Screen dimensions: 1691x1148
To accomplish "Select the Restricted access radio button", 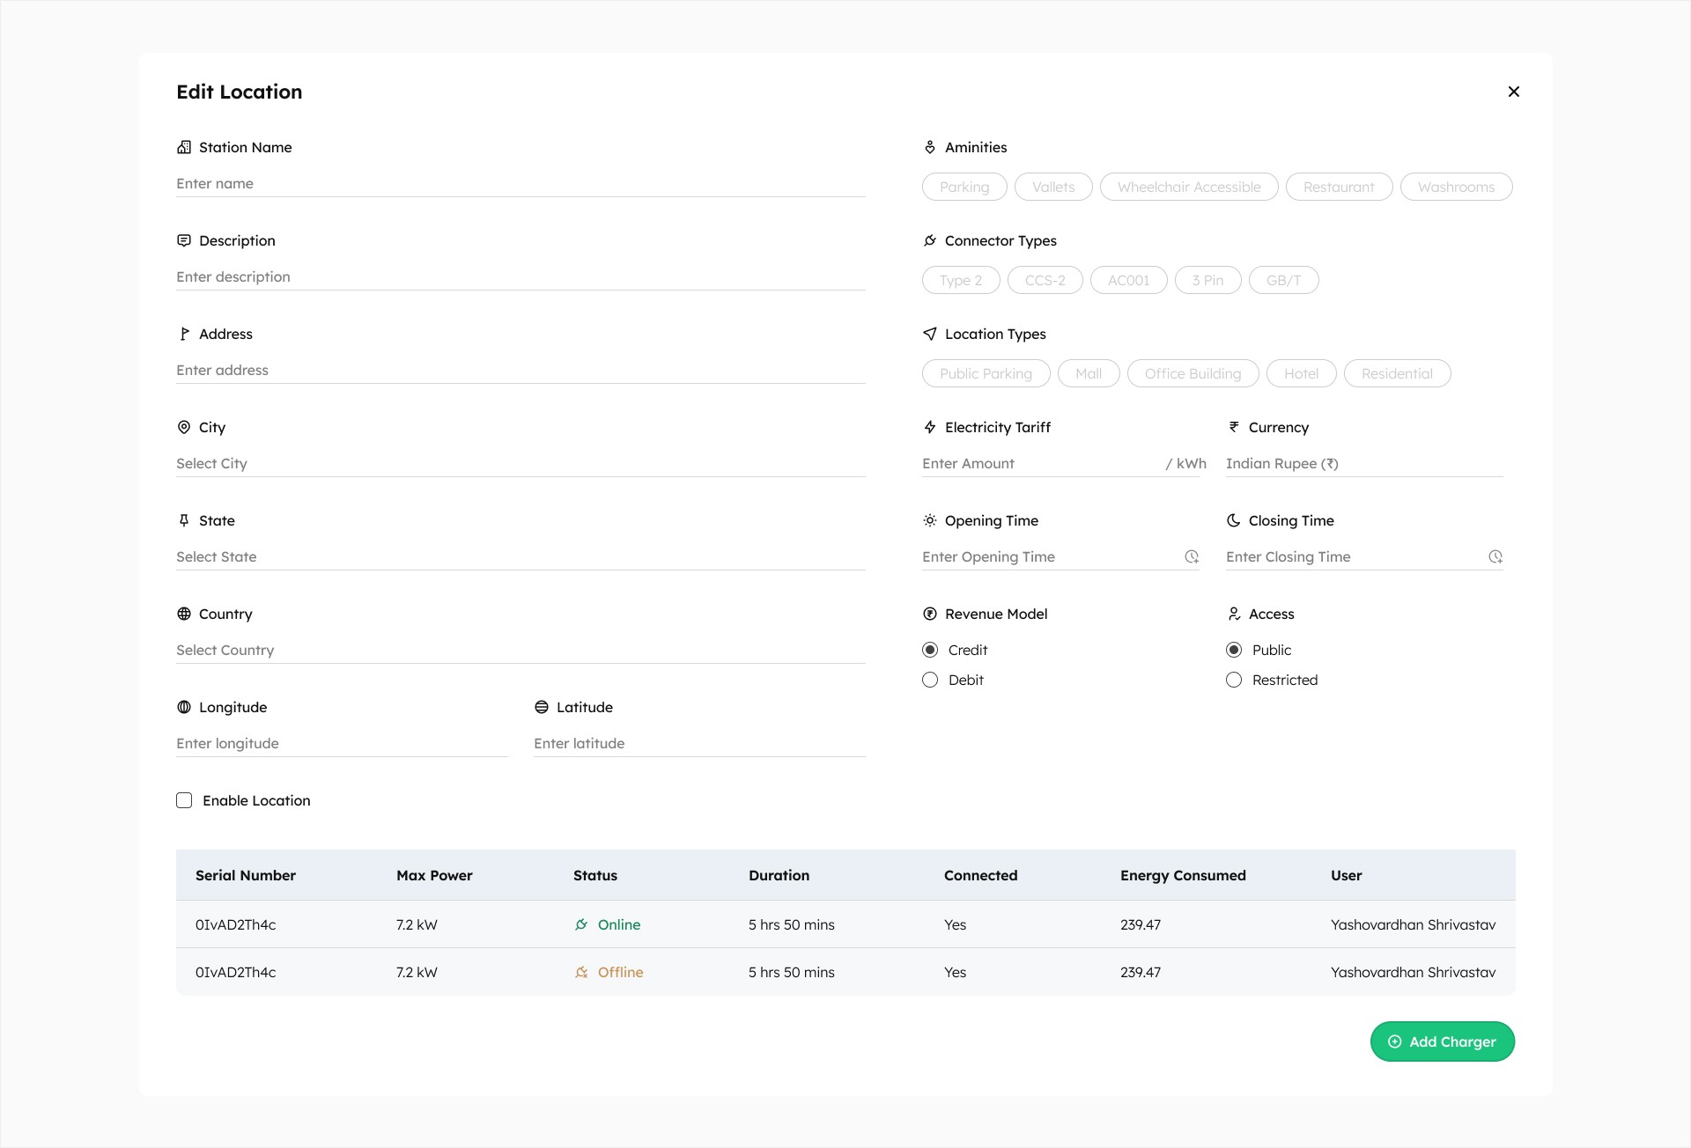I will click(x=1234, y=680).
